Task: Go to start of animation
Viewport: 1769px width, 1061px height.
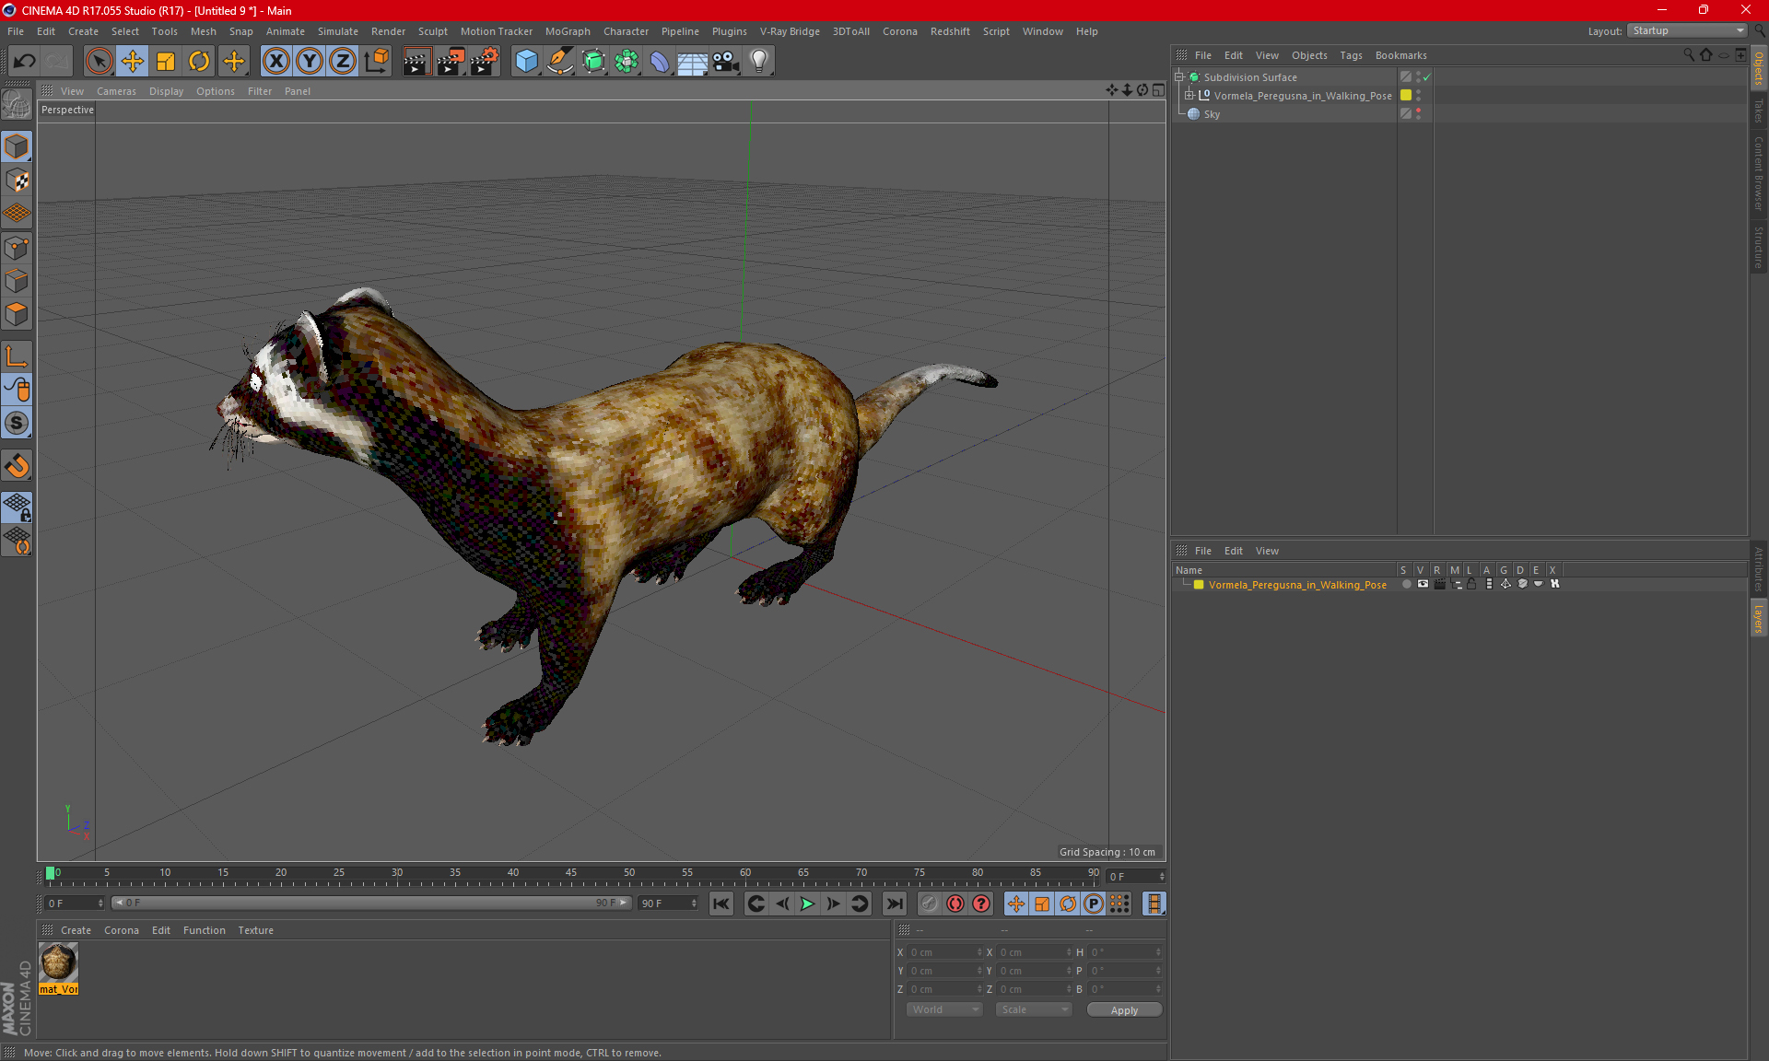Action: pos(721,904)
